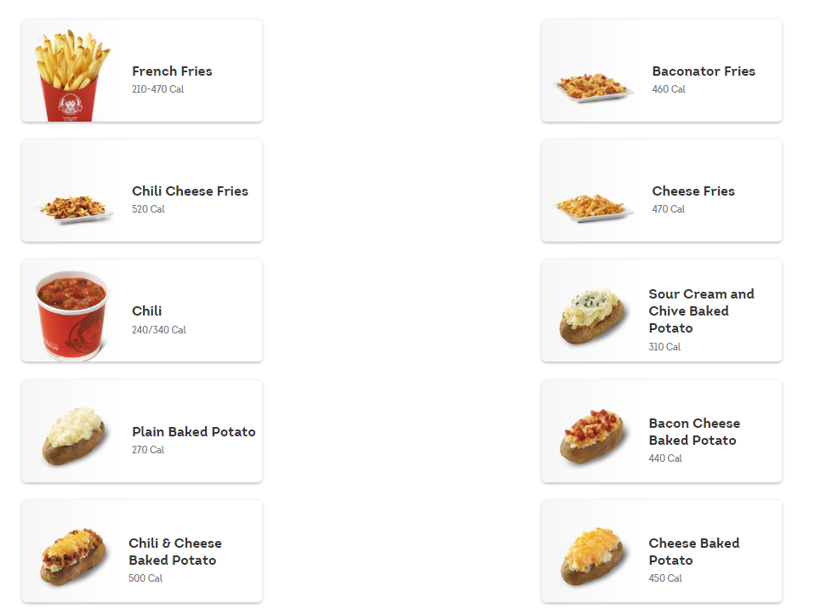Select the Chili Cheese Fries photo
The image size is (815, 609).
pos(74,208)
